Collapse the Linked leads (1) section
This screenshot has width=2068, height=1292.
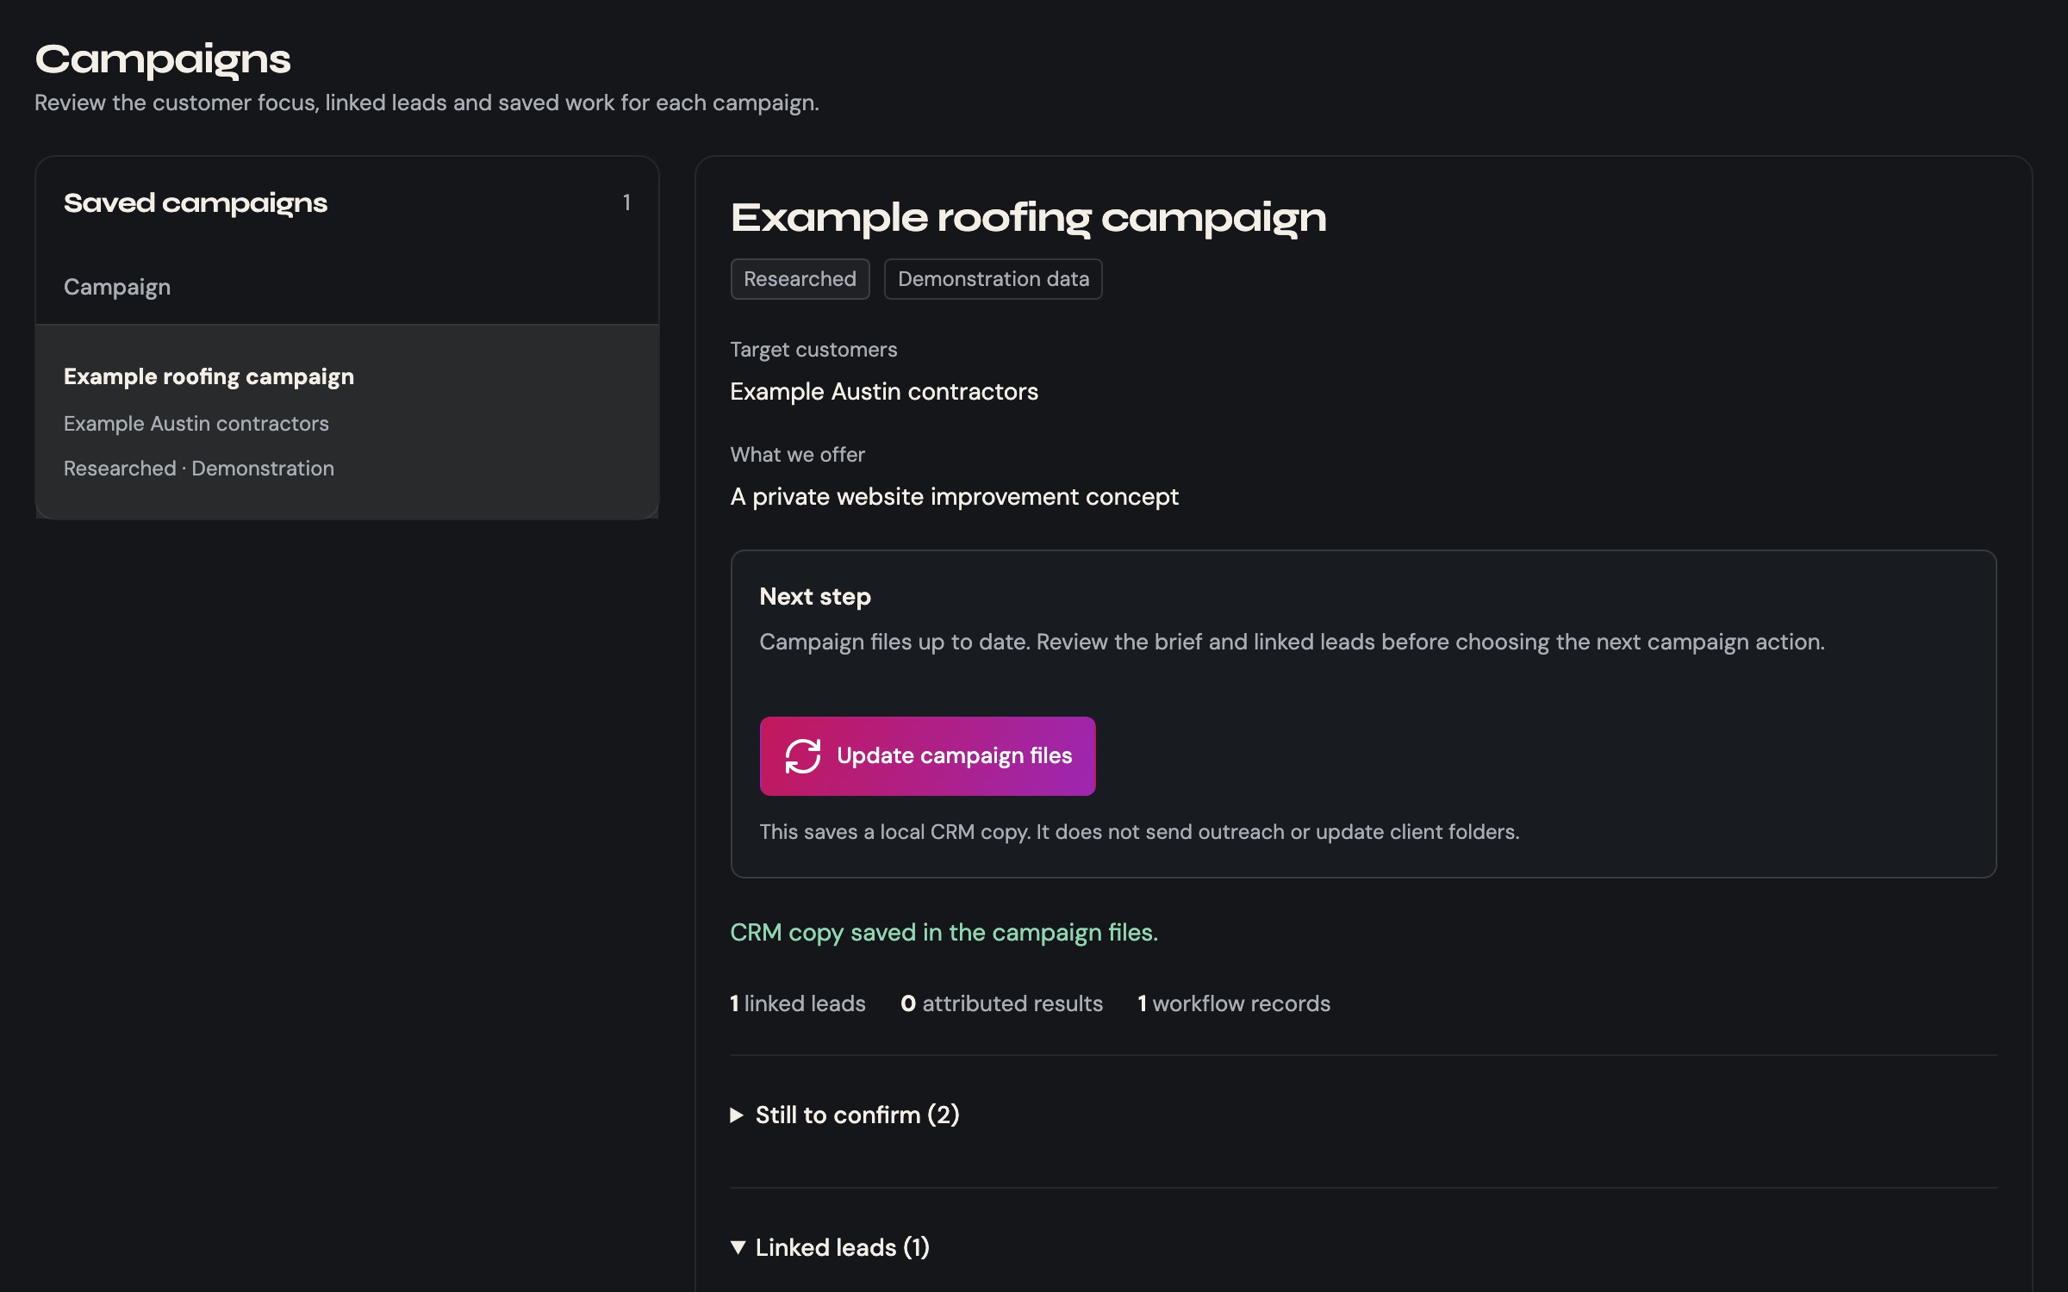[x=830, y=1247]
